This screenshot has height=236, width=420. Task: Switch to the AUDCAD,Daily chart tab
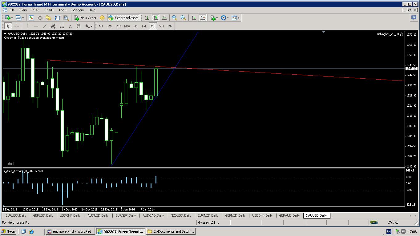click(153, 215)
